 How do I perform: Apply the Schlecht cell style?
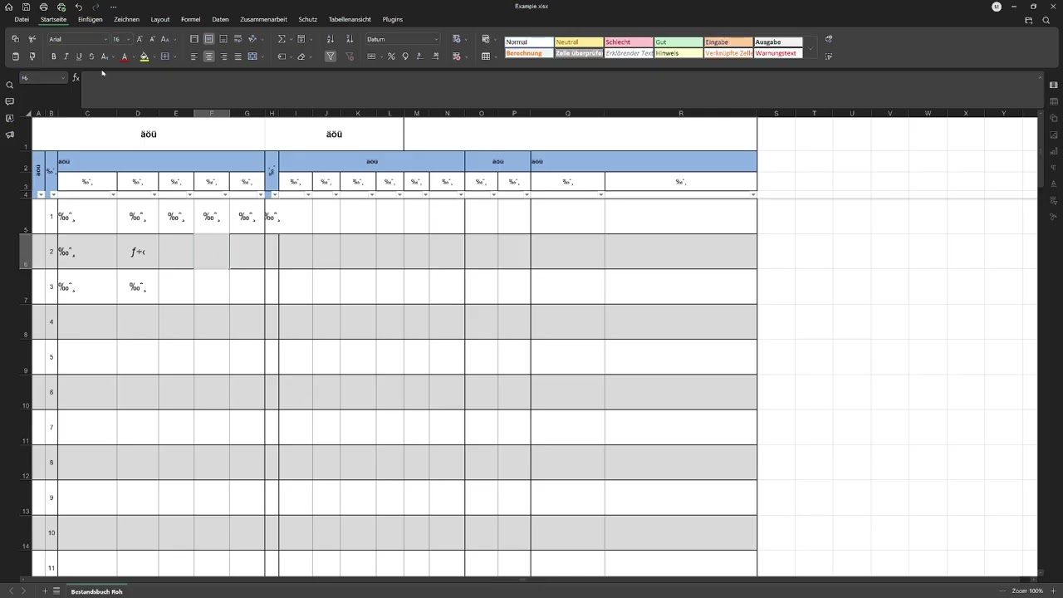(x=629, y=42)
